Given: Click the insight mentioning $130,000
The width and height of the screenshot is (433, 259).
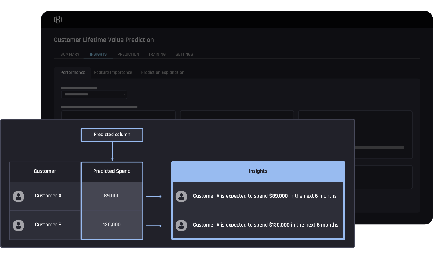Looking at the screenshot, I should pos(266,225).
